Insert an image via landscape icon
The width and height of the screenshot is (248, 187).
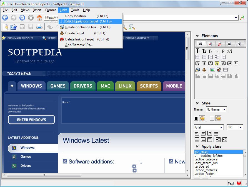(212, 70)
